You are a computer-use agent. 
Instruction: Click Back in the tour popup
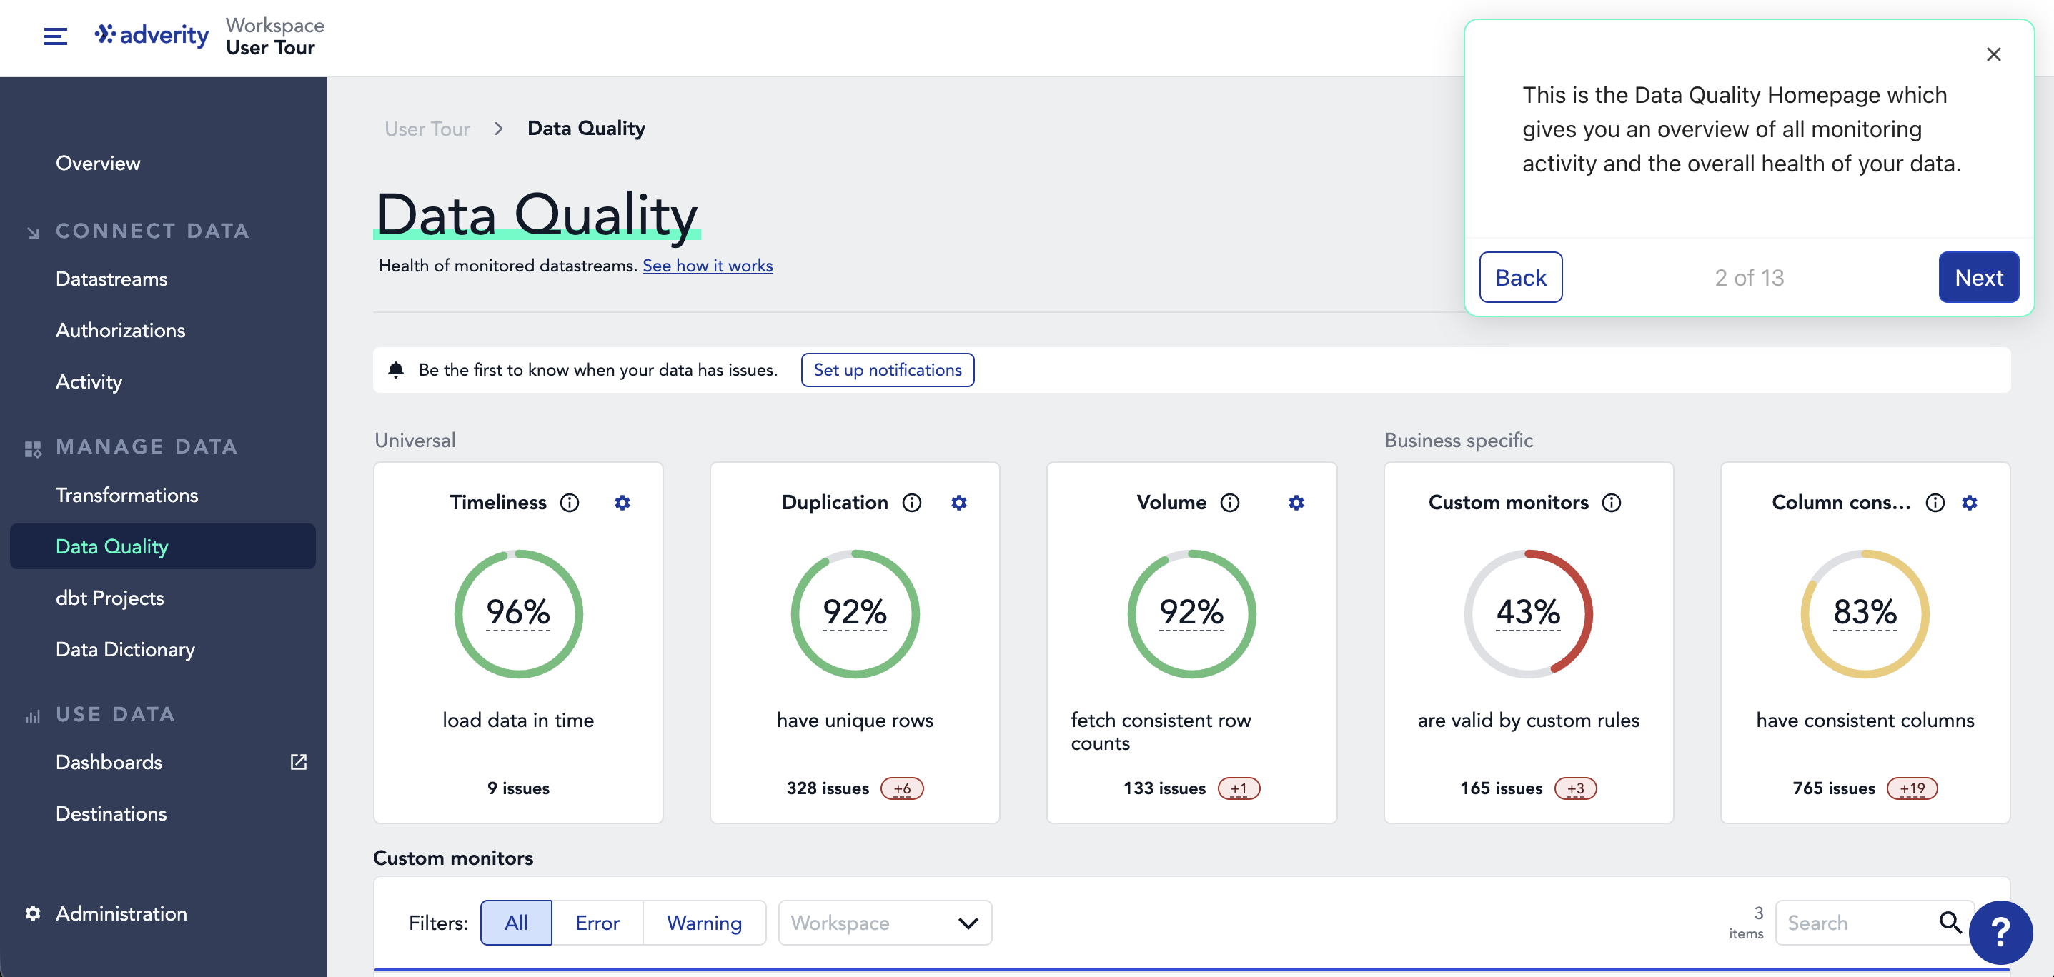1521,277
